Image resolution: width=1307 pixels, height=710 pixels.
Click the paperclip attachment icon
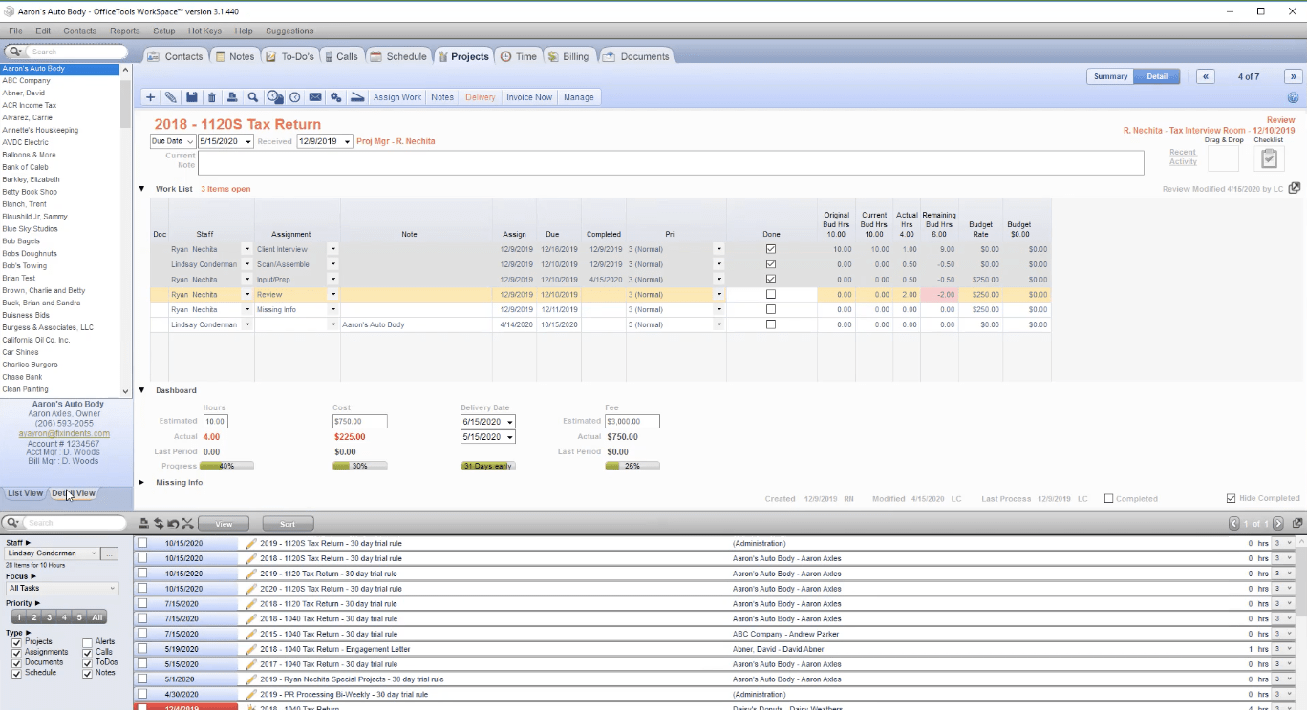click(x=170, y=97)
